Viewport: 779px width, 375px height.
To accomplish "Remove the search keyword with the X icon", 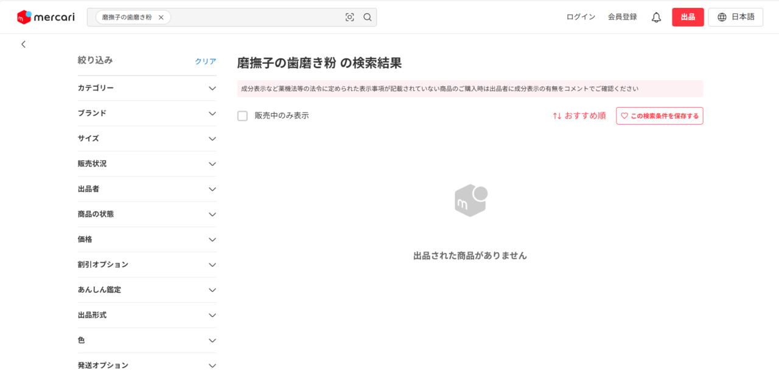I will pyautogui.click(x=161, y=18).
